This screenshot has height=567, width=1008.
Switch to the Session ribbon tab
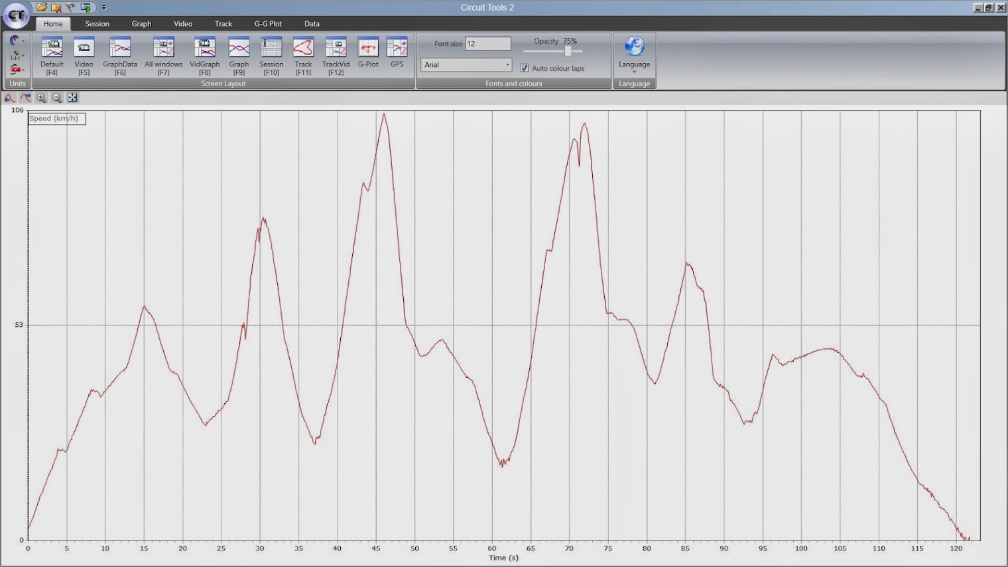coord(97,24)
